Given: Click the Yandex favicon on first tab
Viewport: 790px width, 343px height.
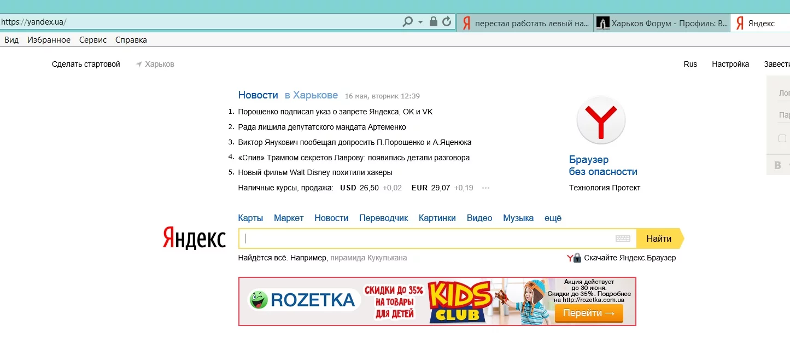Looking at the screenshot, I should tap(466, 23).
